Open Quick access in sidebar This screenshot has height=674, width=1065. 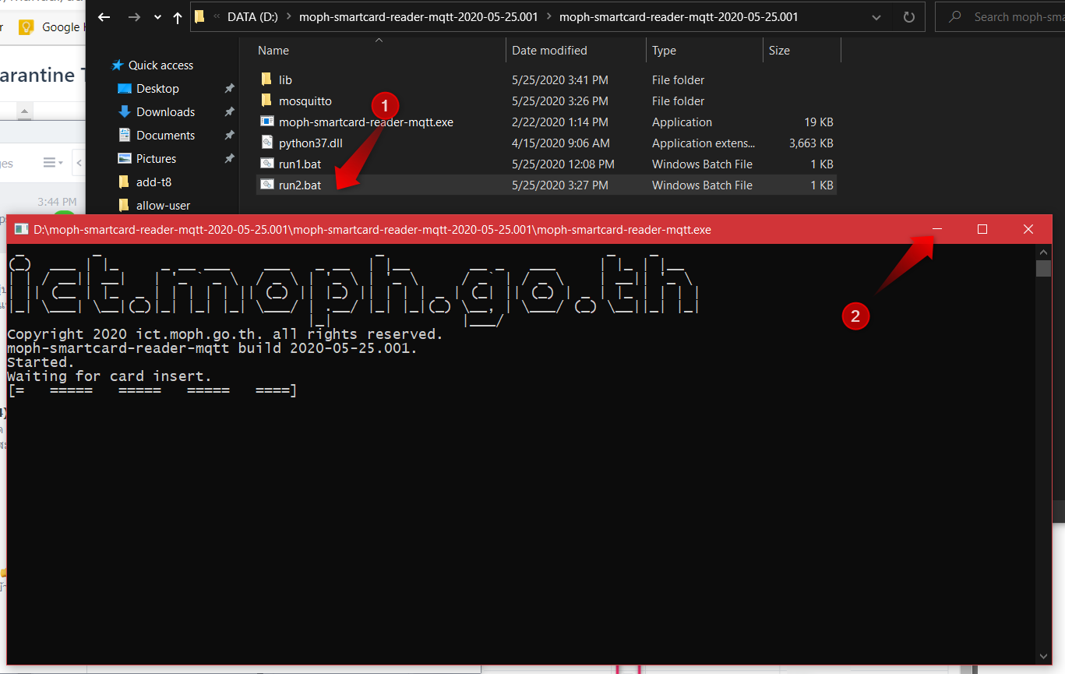(160, 65)
